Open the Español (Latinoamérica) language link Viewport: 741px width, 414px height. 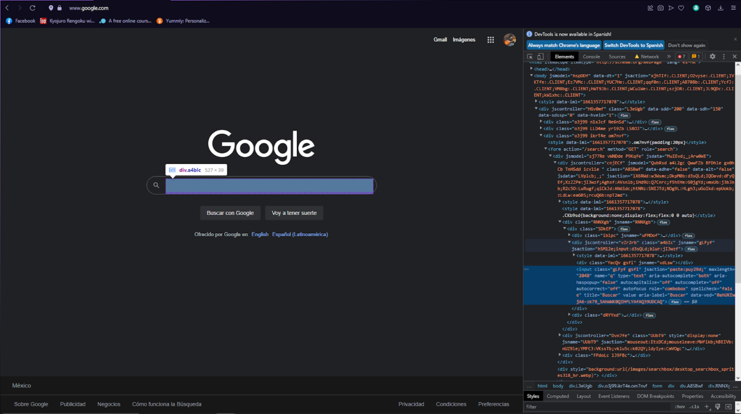pos(301,234)
